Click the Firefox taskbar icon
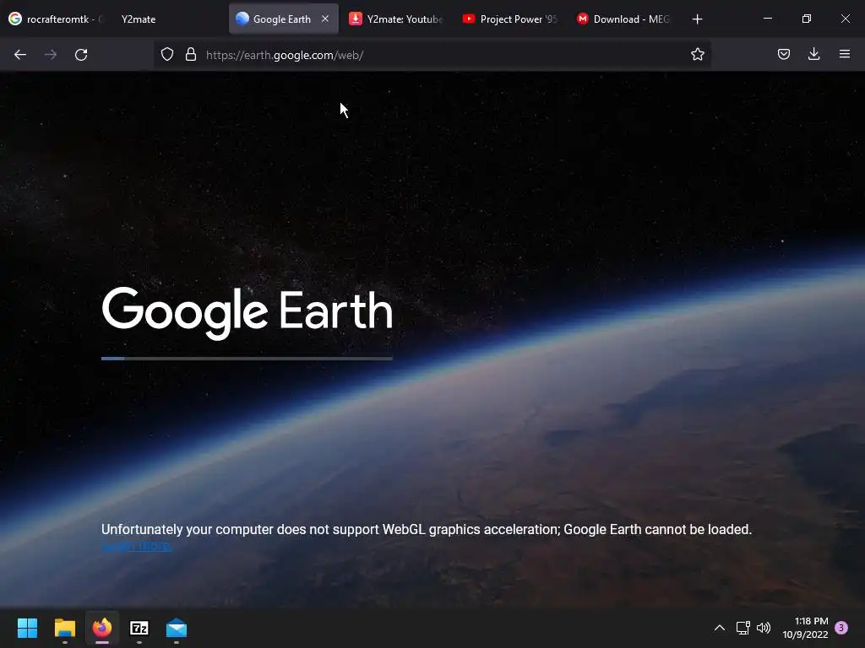865x648 pixels. point(102,628)
